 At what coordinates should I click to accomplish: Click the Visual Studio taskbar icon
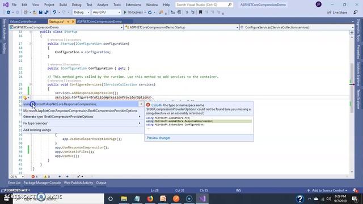click(202, 198)
